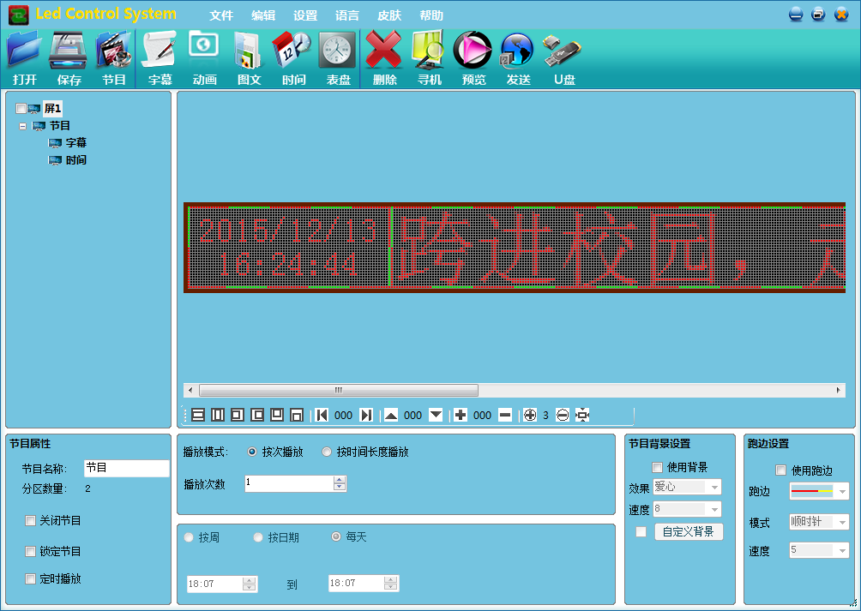Image resolution: width=861 pixels, height=611 pixels.
Task: Click the 自定义背景 button
Action: point(689,532)
